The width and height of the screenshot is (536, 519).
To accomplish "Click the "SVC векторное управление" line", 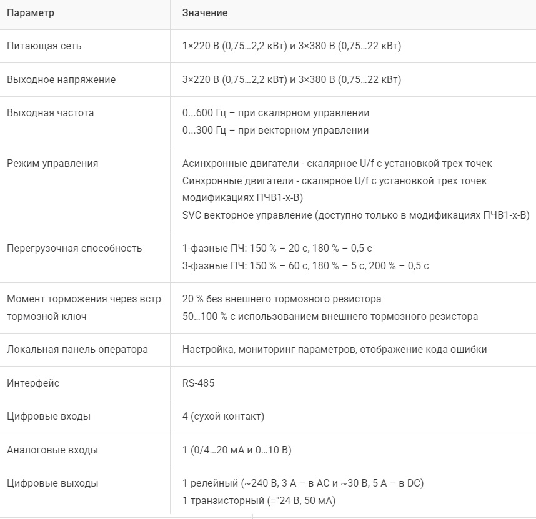I will [x=355, y=215].
